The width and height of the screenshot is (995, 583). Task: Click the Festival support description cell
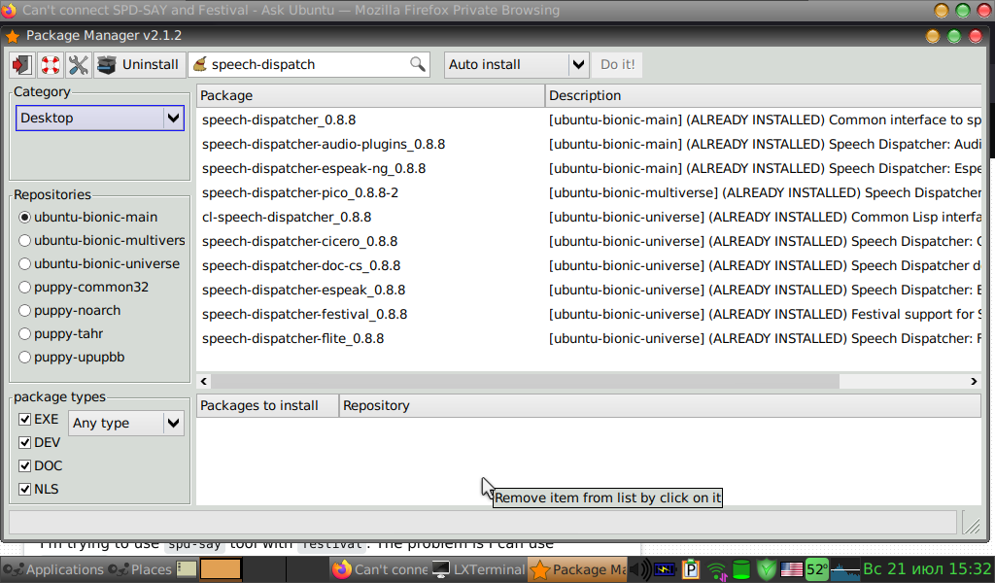click(x=765, y=315)
